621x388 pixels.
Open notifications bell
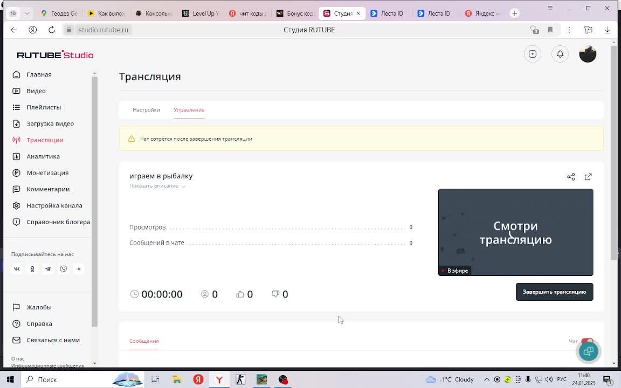tap(560, 54)
